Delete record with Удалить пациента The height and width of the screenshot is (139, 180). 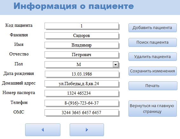click(152, 57)
